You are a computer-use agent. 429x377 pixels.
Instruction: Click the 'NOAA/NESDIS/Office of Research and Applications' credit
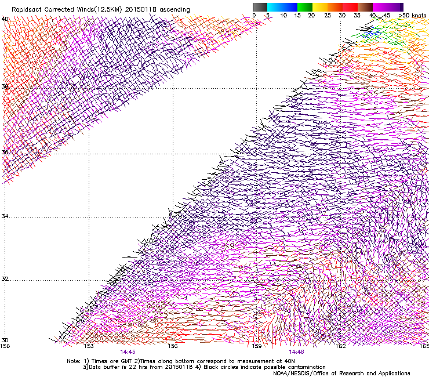(x=341, y=374)
